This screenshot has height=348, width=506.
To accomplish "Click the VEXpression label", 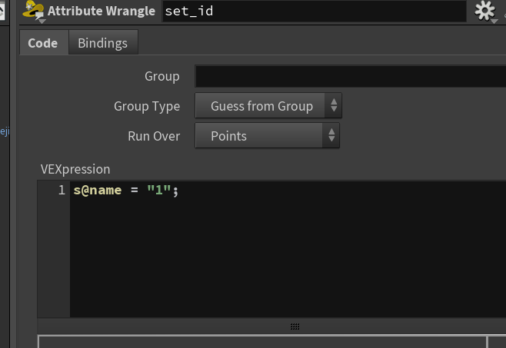I will (75, 169).
